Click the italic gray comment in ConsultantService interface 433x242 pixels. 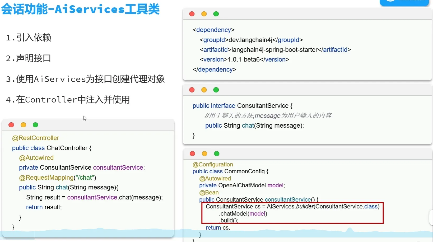pos(268,116)
